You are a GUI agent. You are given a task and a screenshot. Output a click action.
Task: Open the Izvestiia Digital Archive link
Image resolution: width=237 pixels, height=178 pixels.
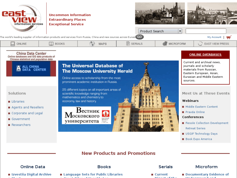(31, 174)
